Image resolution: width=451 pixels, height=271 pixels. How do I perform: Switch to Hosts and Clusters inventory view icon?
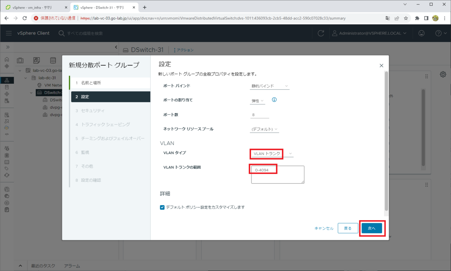[20, 61]
